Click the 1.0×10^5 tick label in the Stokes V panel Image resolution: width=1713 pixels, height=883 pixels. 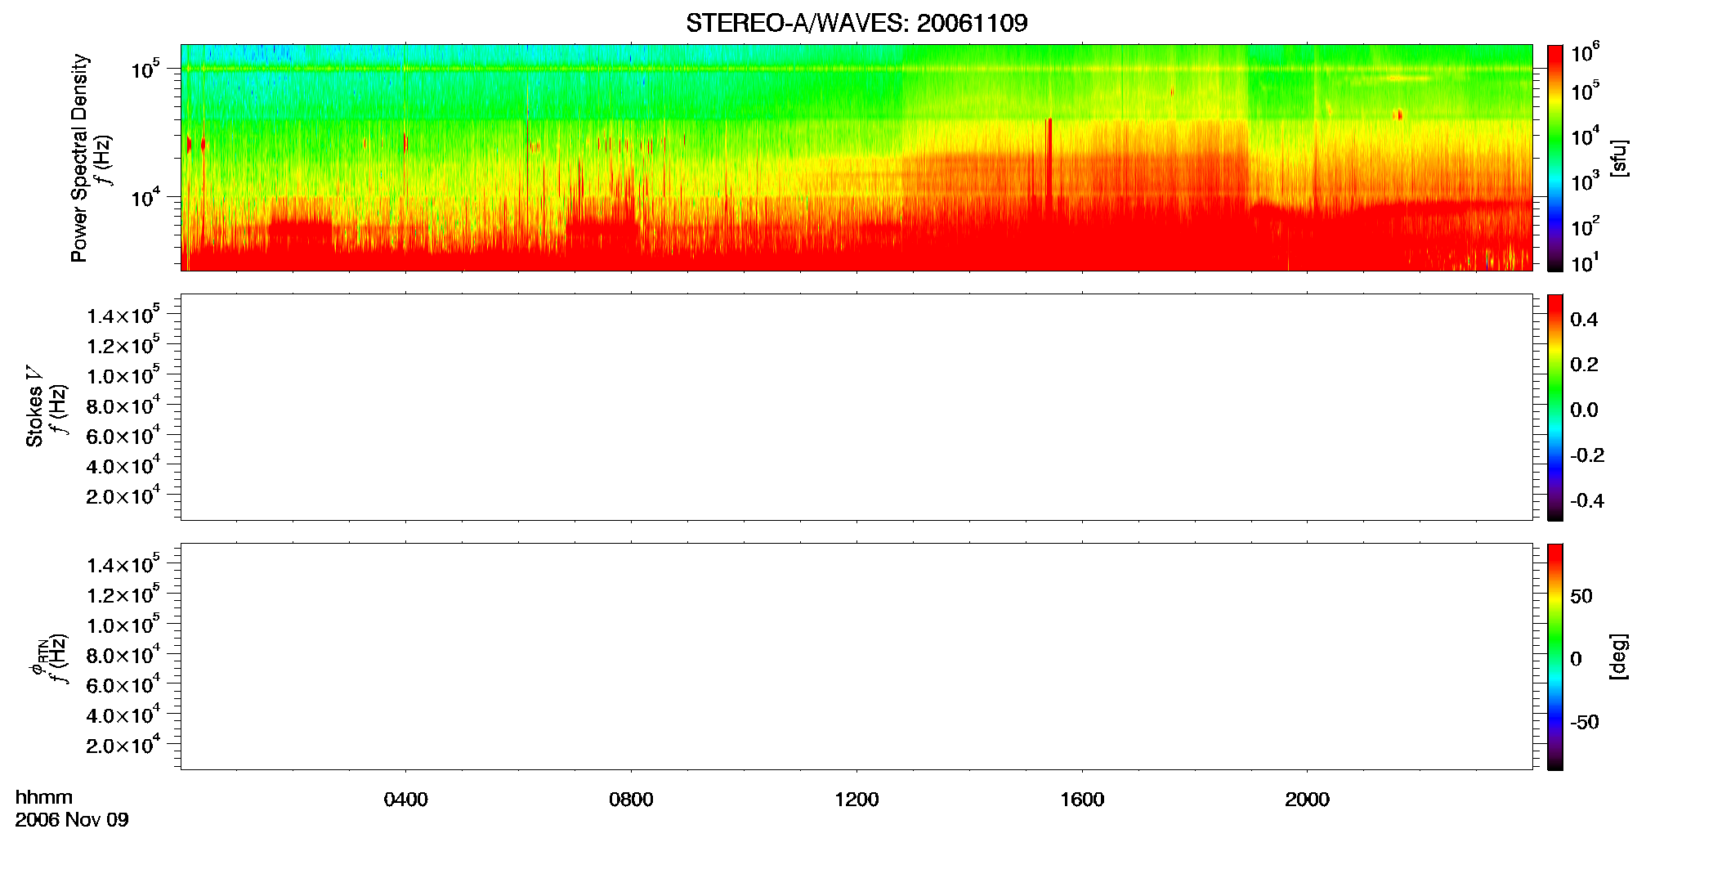tap(123, 374)
